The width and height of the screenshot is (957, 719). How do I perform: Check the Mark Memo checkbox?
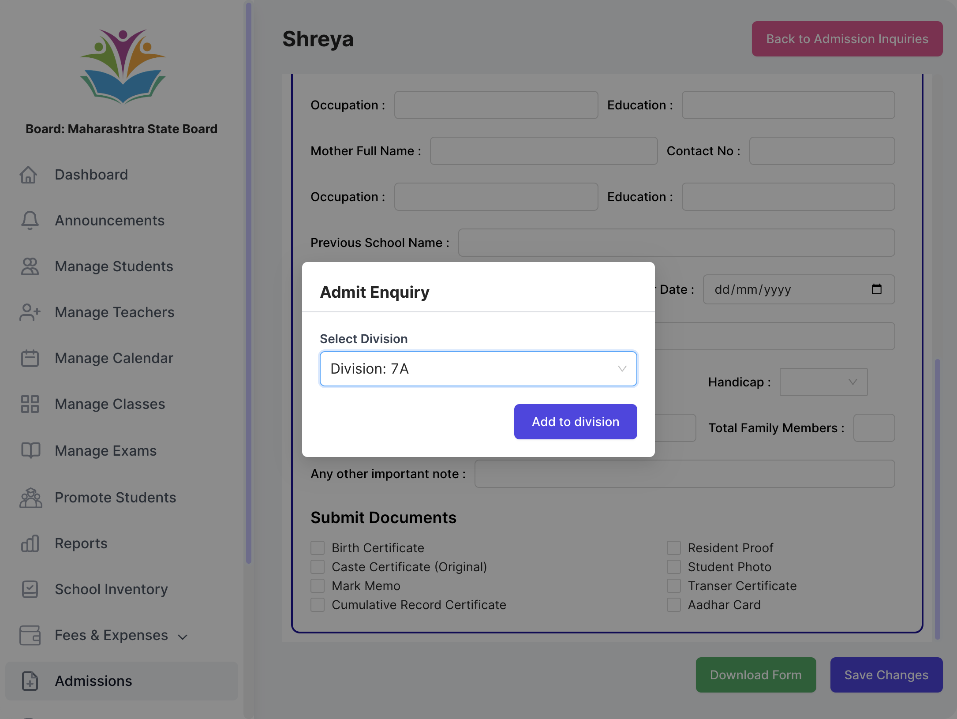click(x=318, y=586)
